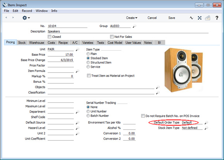224x160 pixels.
Task: Go to the next record arrow
Action: point(13,17)
